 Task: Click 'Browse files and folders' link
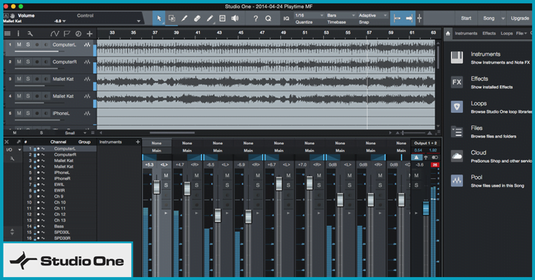[493, 137]
